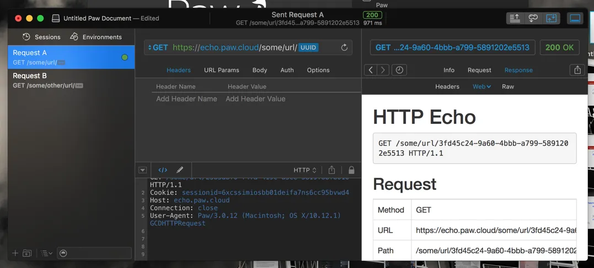Toggle the split panels layout icon

pos(551,18)
